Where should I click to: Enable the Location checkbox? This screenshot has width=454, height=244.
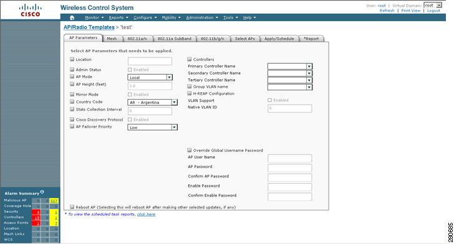pyautogui.click(x=72, y=59)
